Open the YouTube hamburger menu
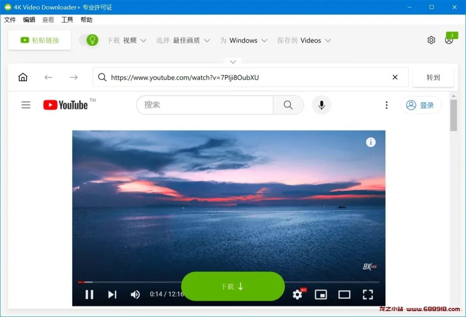Viewport: 466px width, 317px height. tap(26, 105)
